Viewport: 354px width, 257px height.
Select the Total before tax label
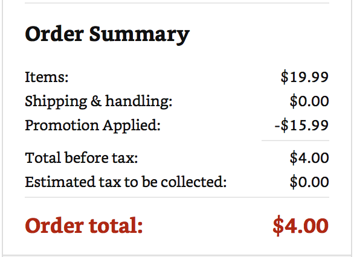point(82,157)
